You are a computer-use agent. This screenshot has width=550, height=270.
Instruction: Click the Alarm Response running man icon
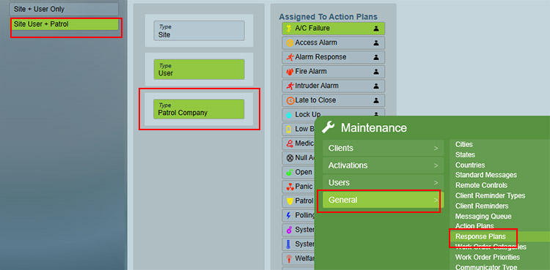290,57
